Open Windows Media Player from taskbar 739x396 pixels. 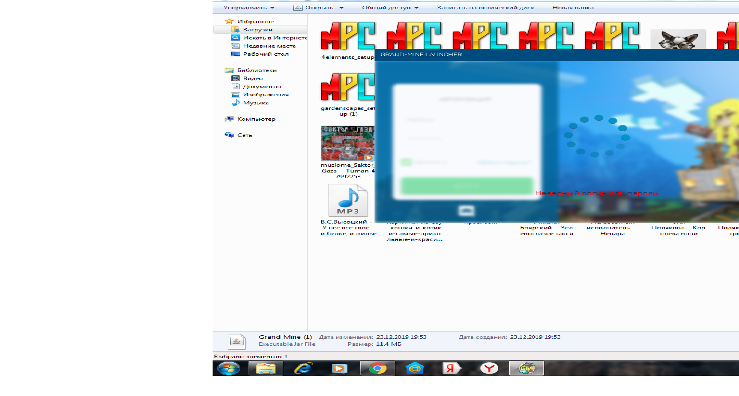[x=339, y=369]
